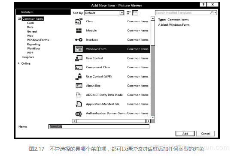Viewport: 234px width, 156px height.
Task: Select the WPF category
Action: (x=30, y=53)
